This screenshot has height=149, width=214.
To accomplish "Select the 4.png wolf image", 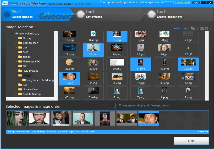I will 188,79.
